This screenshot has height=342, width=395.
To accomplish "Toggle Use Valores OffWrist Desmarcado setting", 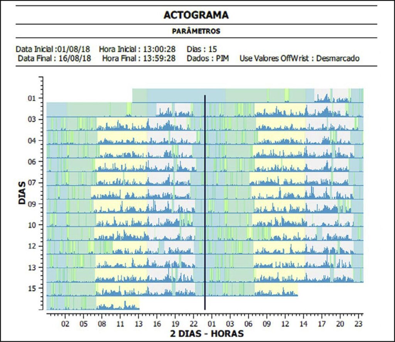I will tap(299, 59).
